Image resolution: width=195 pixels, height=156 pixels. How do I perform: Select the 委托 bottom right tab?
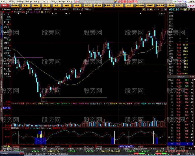(190, 149)
